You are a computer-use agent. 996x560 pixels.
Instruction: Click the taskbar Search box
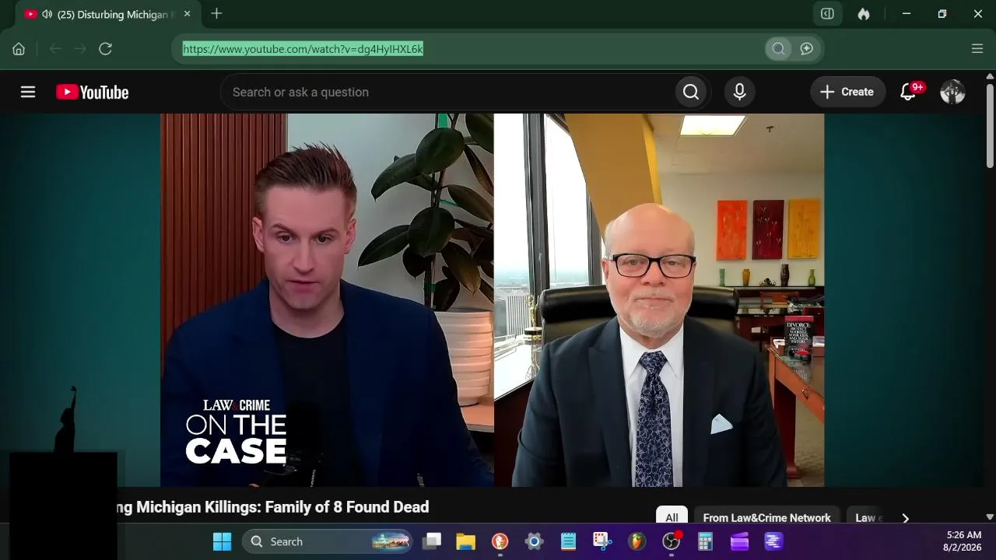[327, 541]
